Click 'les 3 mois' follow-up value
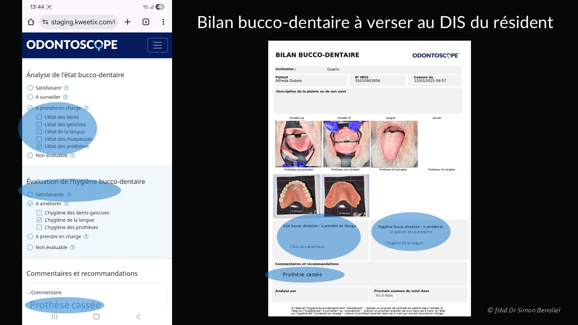This screenshot has width=578, height=325. pos(384,296)
